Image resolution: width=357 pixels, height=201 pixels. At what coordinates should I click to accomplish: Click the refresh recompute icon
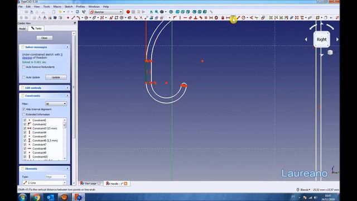(x=78, y=12)
